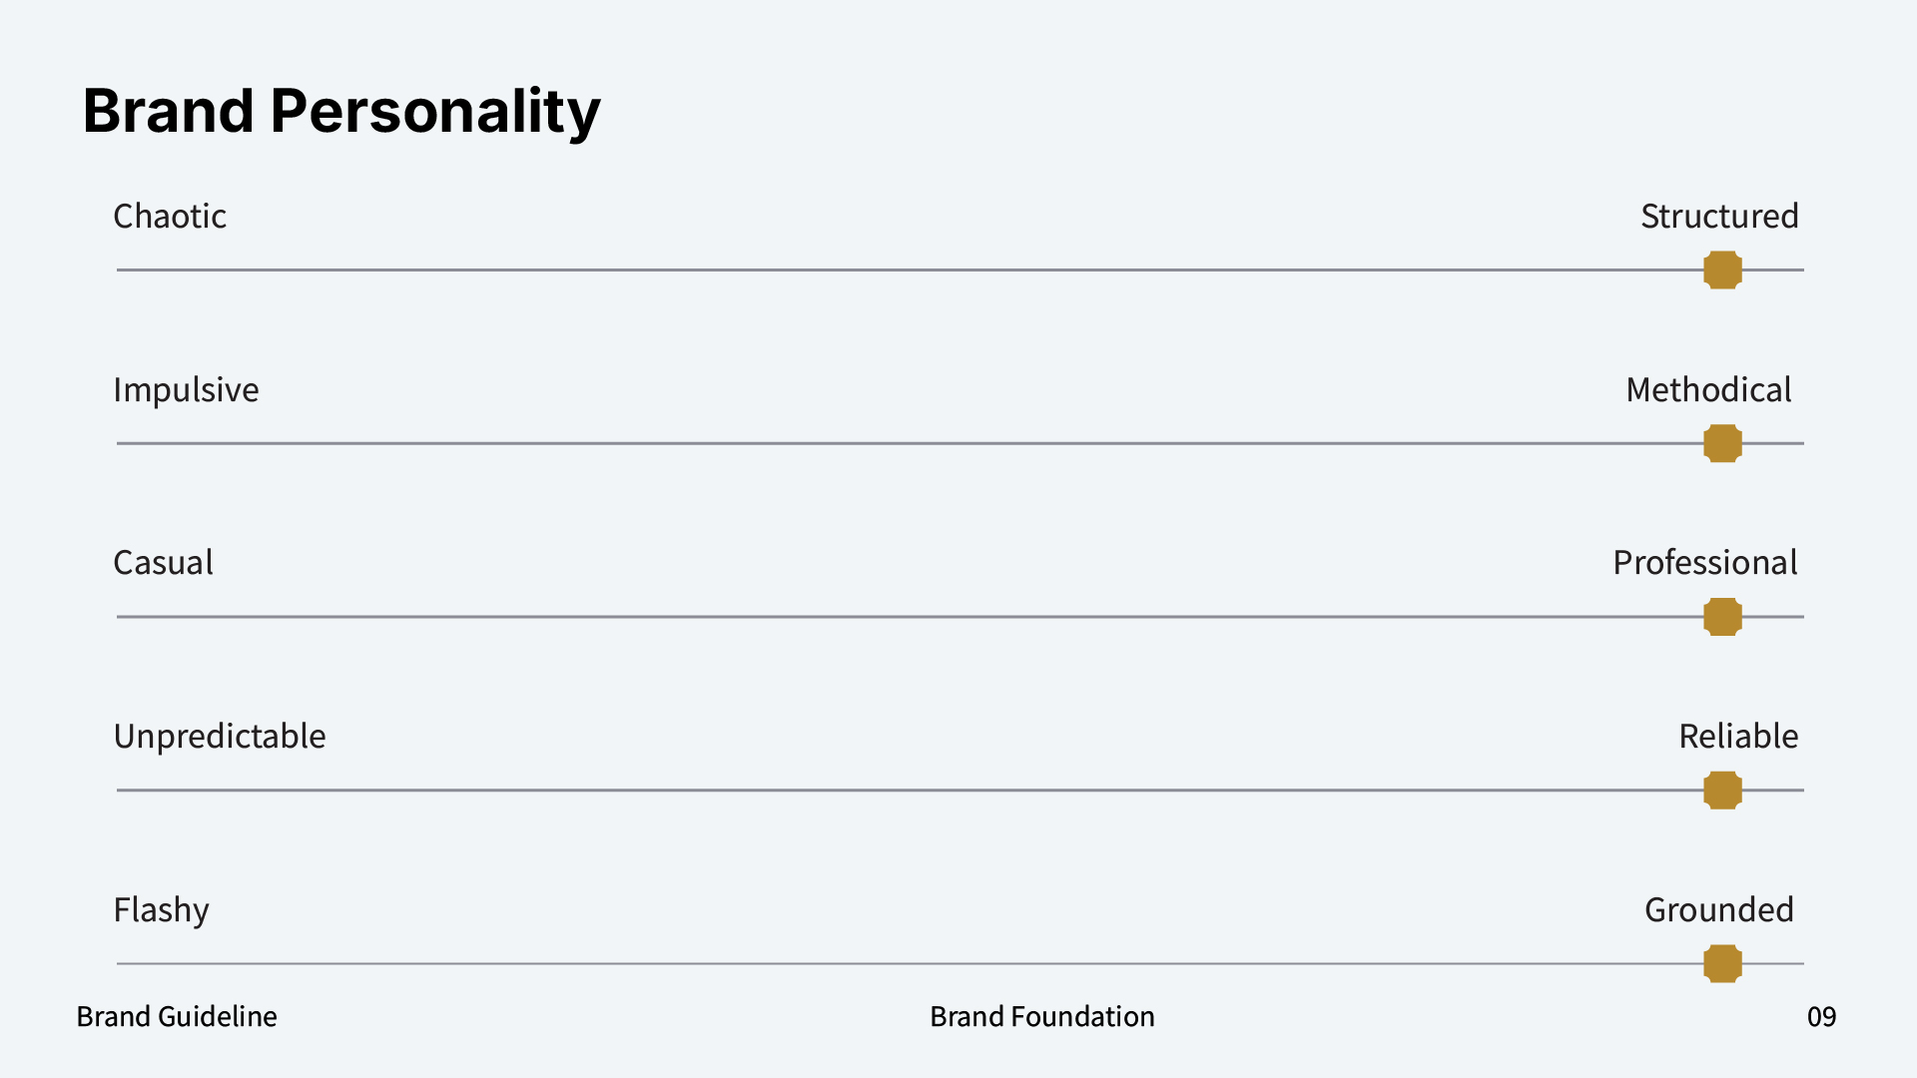1917x1078 pixels.
Task: Click the Chaotic–Structured slider track line
Action: click(899, 269)
